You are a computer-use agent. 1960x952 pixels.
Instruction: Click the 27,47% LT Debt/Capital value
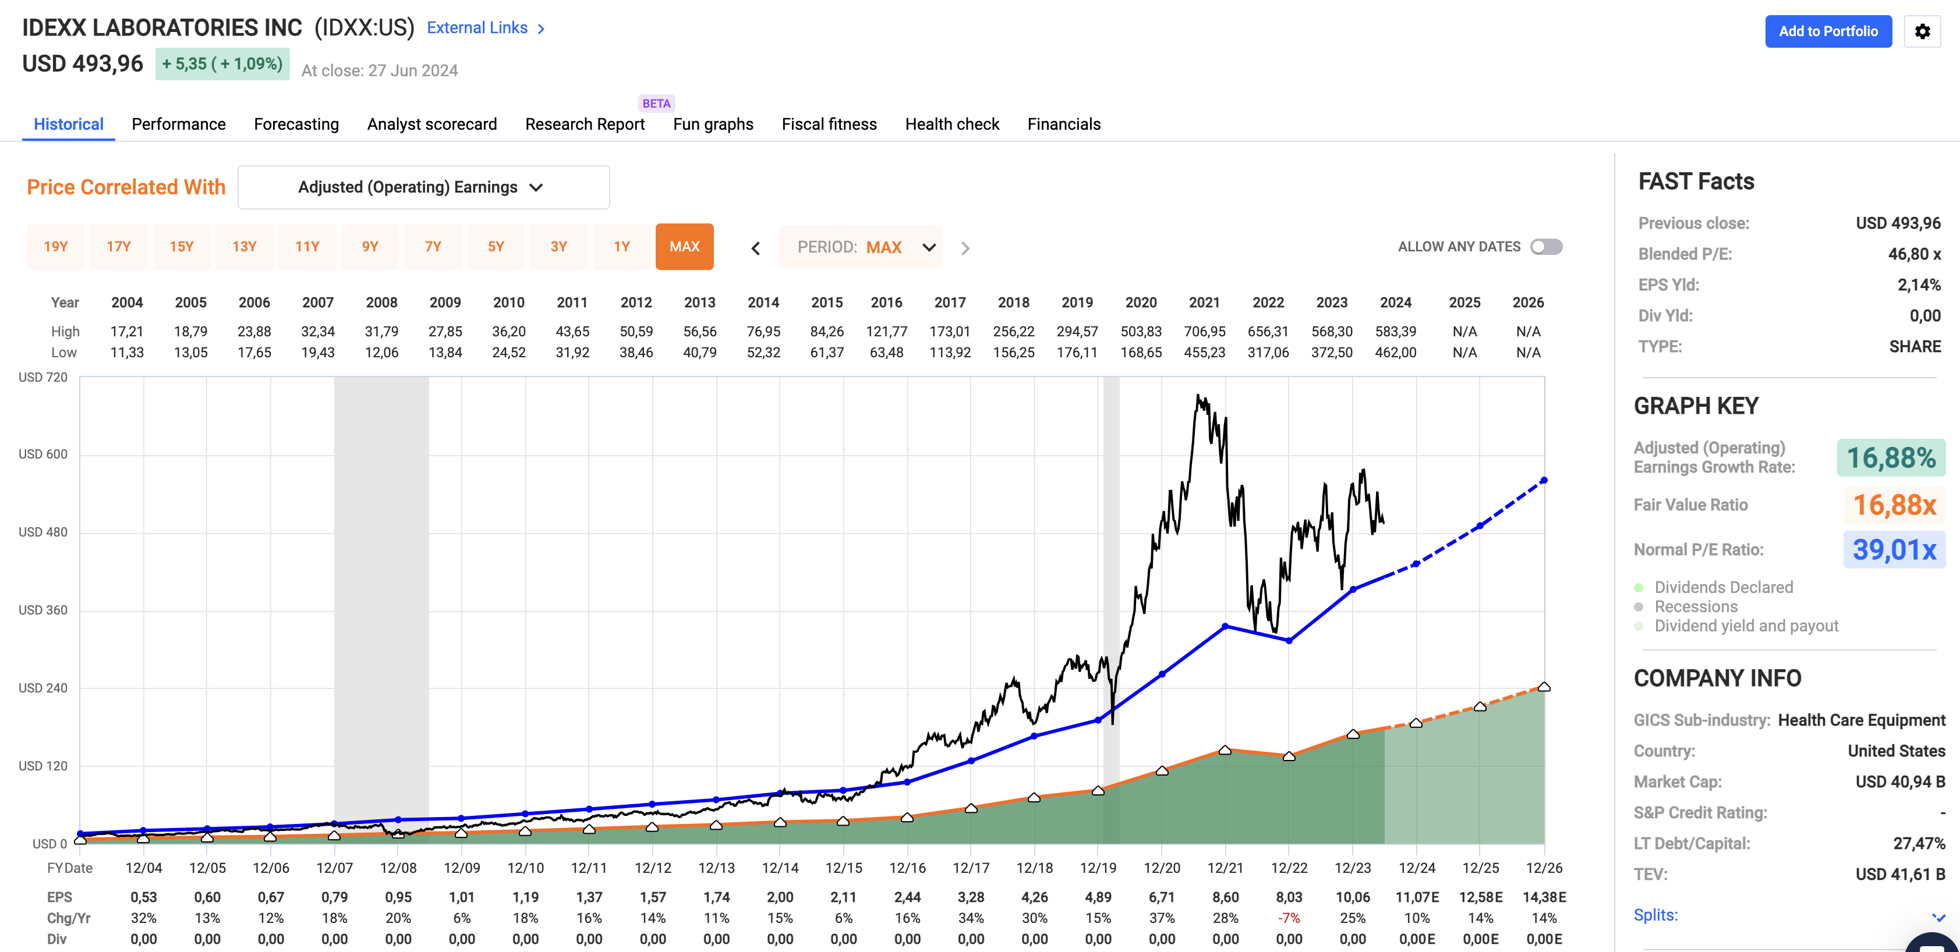[1919, 843]
